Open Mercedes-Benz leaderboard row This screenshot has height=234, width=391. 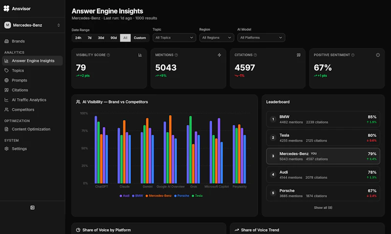[x=323, y=156]
